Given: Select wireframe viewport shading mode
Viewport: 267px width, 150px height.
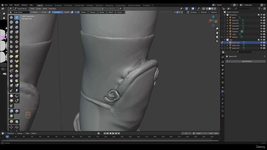Looking at the screenshot, I should tap(207, 8).
